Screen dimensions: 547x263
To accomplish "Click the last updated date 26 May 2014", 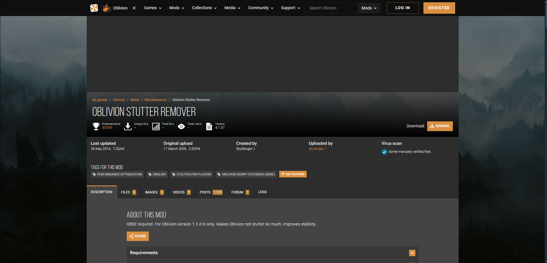I will [108, 149].
